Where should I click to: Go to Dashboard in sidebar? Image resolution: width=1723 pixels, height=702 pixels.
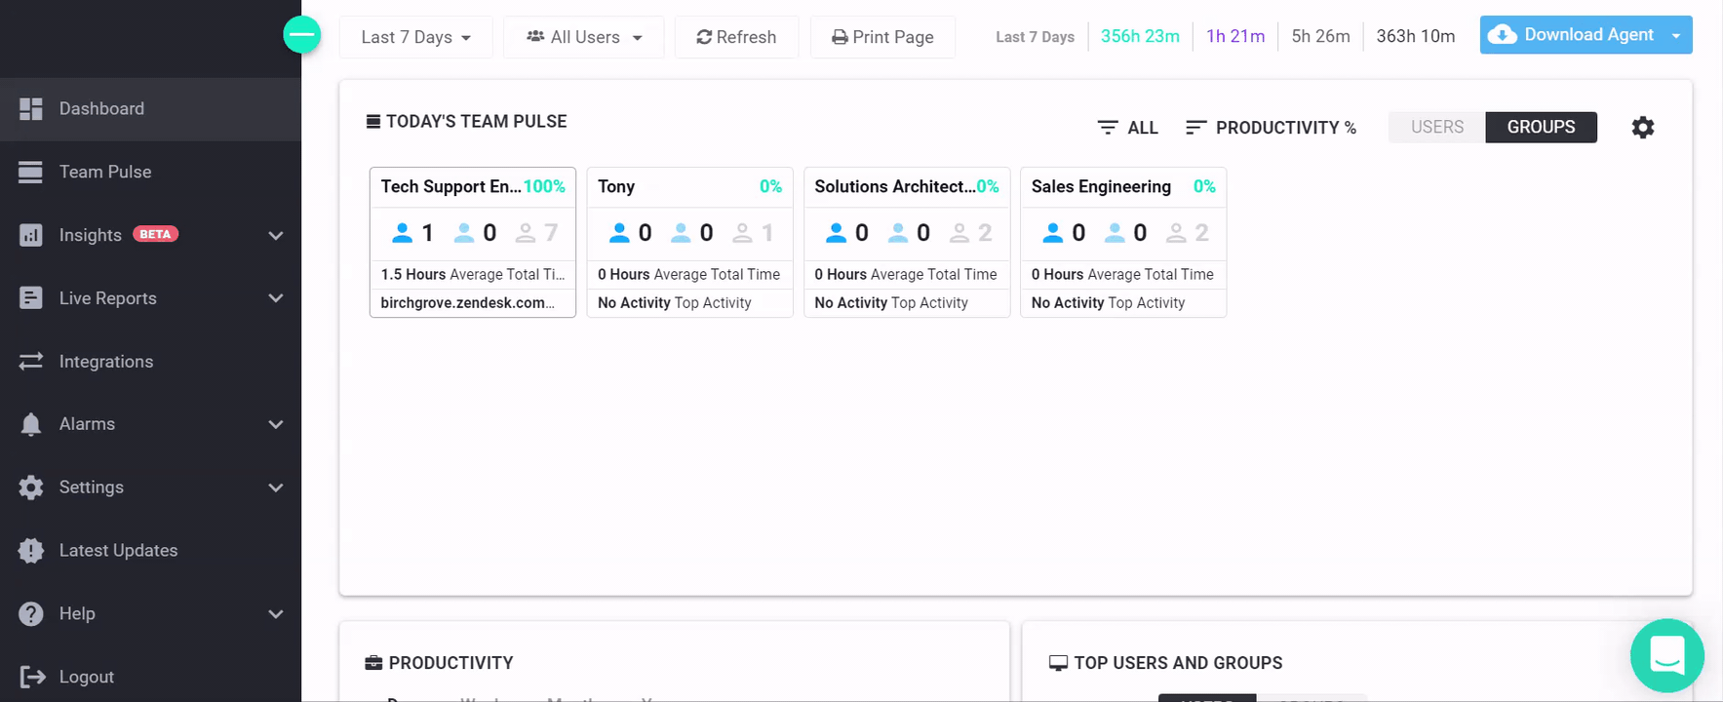pyautogui.click(x=150, y=109)
